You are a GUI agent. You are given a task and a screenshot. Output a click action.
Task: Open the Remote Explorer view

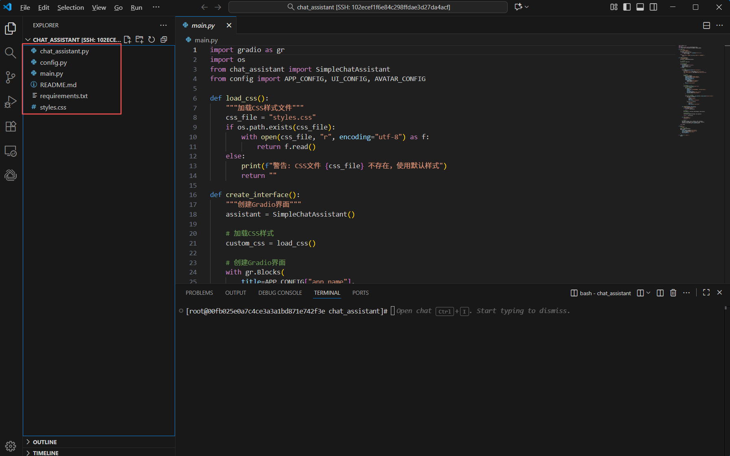point(10,151)
